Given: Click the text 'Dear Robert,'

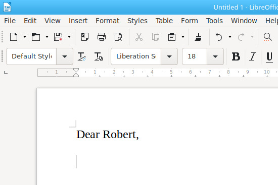Looking at the screenshot, I should pos(108,135).
